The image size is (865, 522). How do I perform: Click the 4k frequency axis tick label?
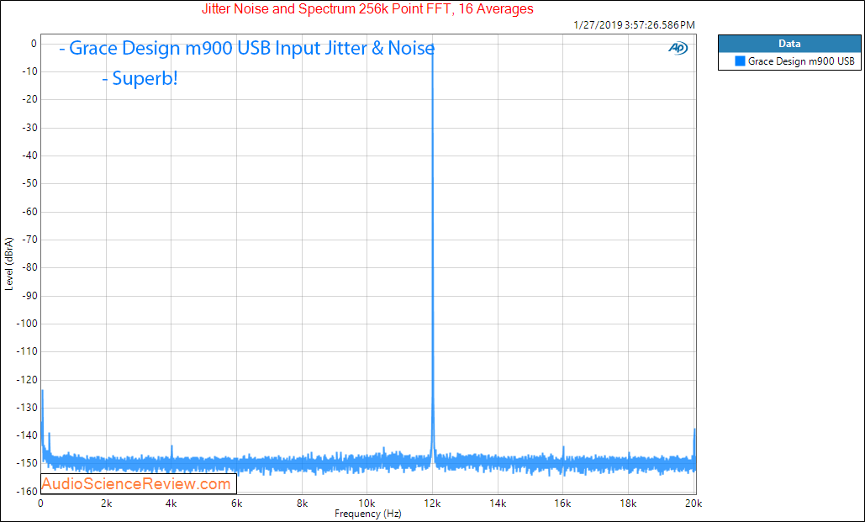[x=171, y=504]
